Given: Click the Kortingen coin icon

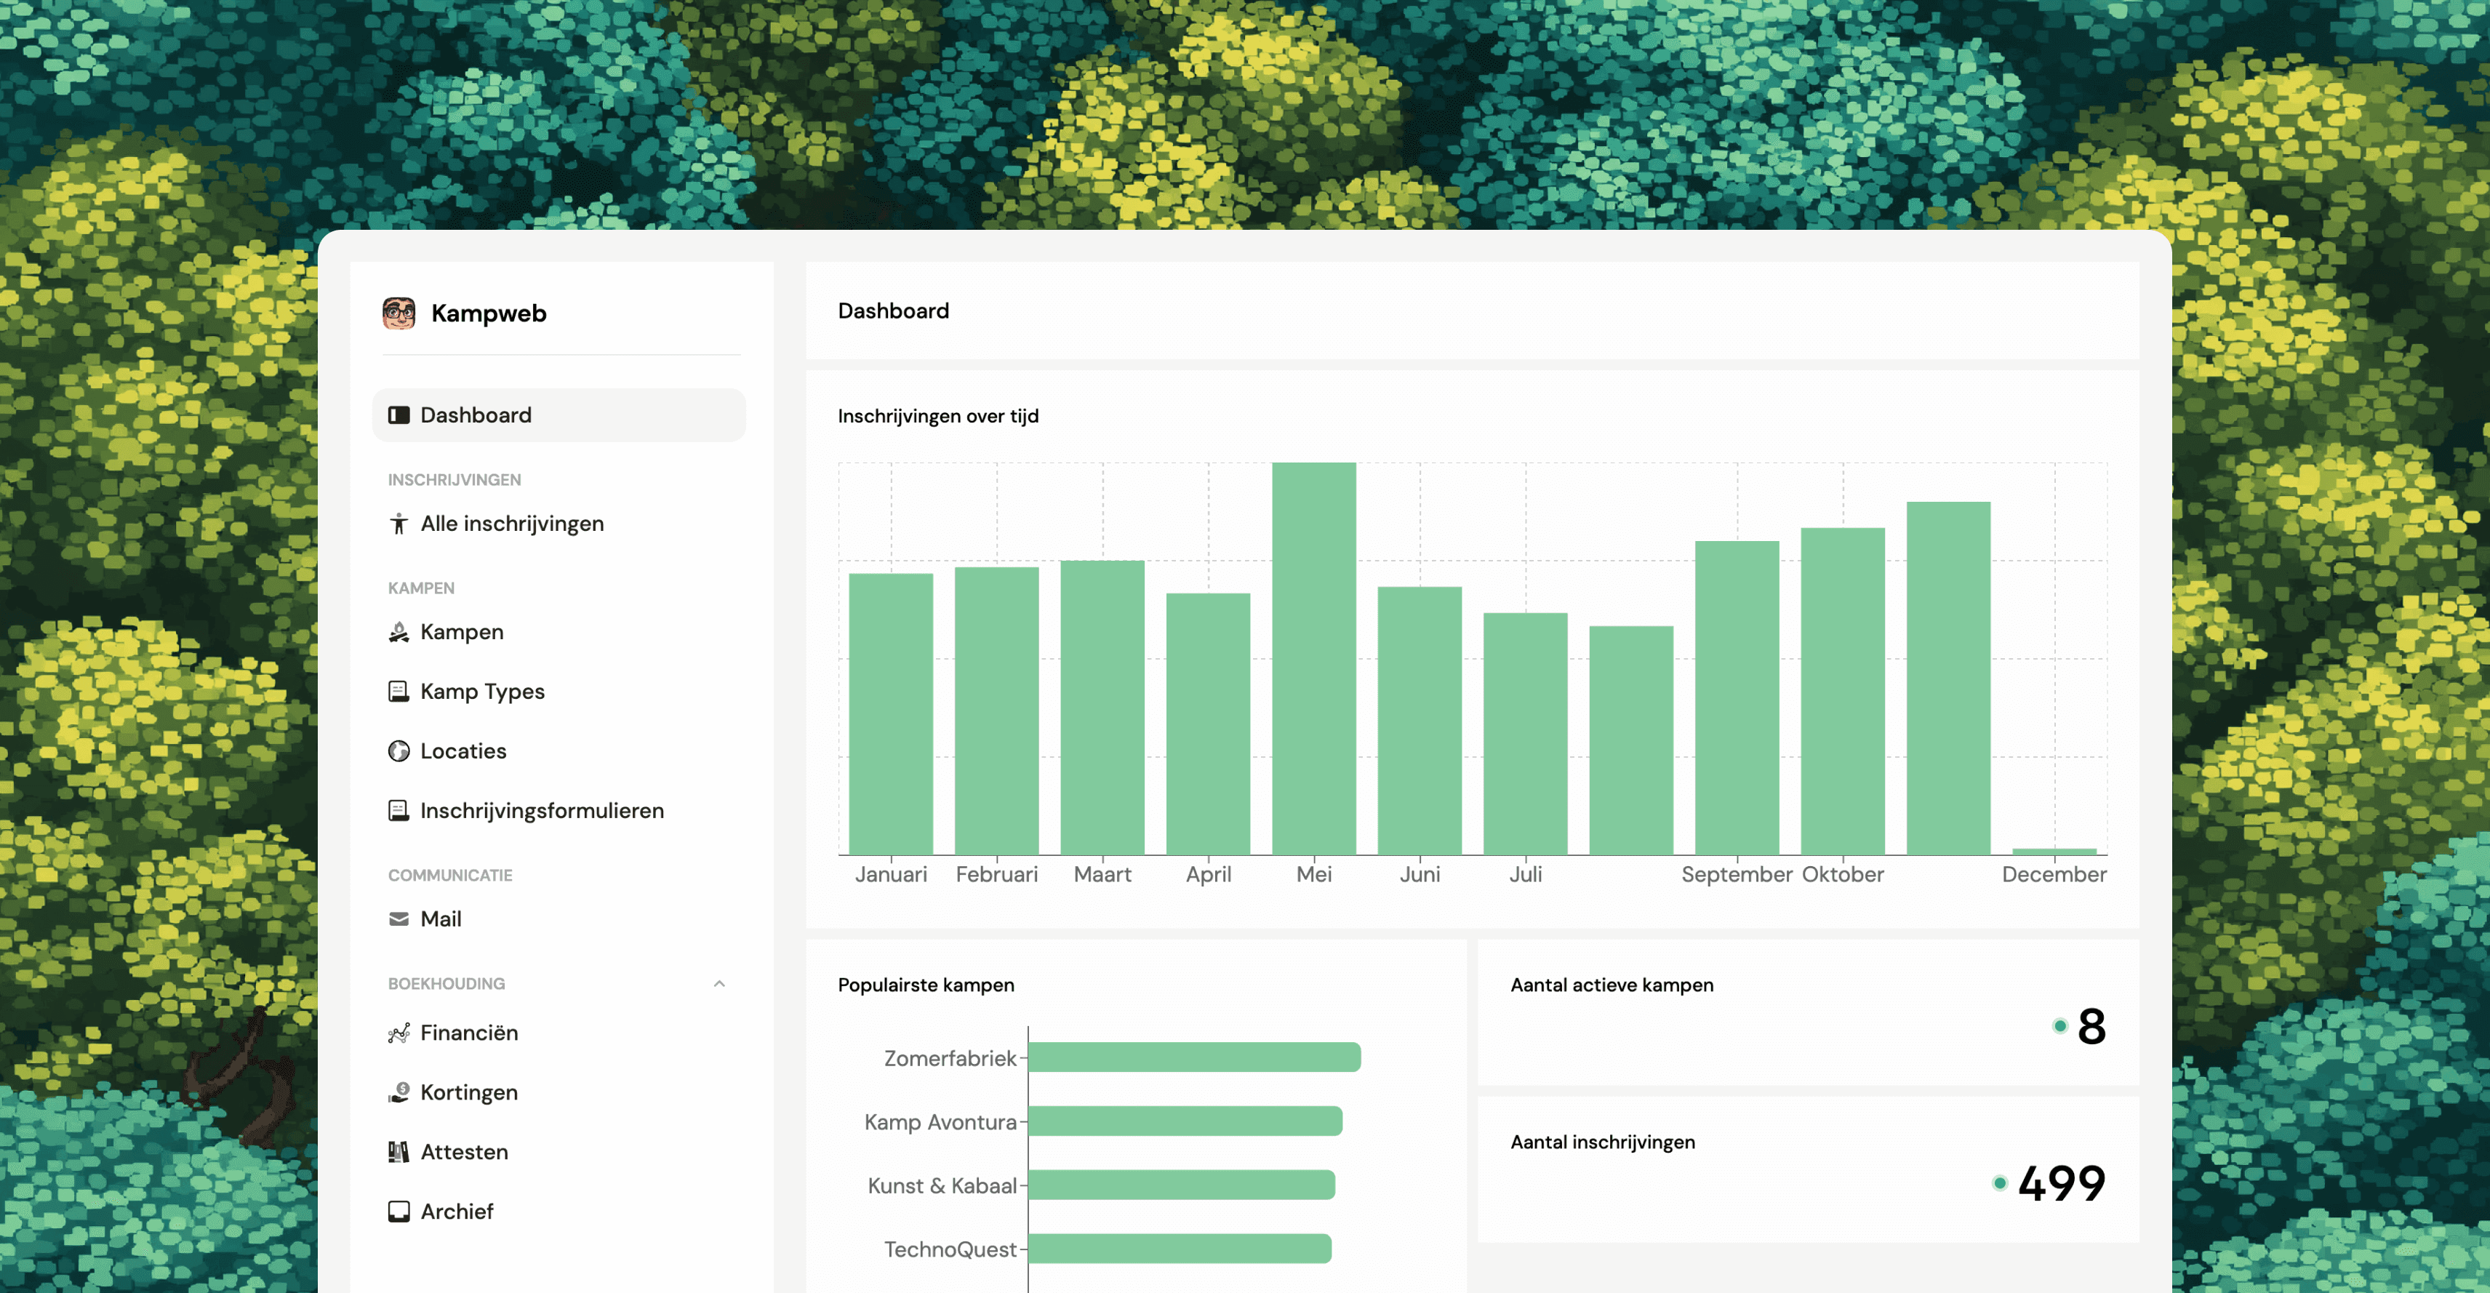Looking at the screenshot, I should point(399,1093).
